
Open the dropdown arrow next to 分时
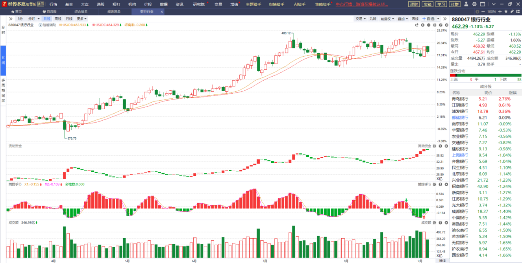(38, 19)
